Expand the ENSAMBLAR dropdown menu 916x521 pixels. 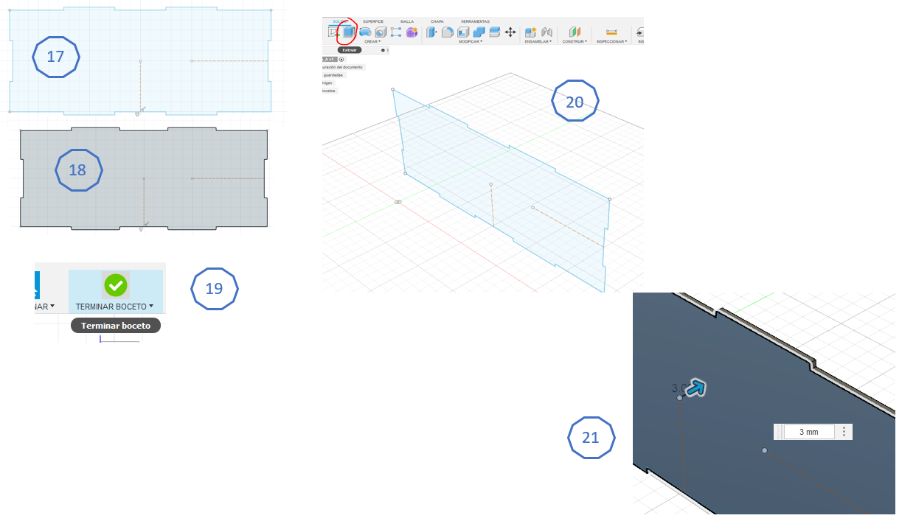click(538, 41)
